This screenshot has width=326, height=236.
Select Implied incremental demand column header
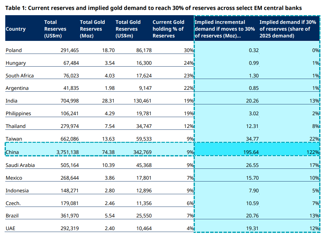225,29
